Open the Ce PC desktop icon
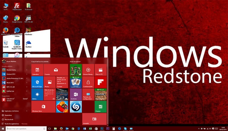 (x=6, y=7)
